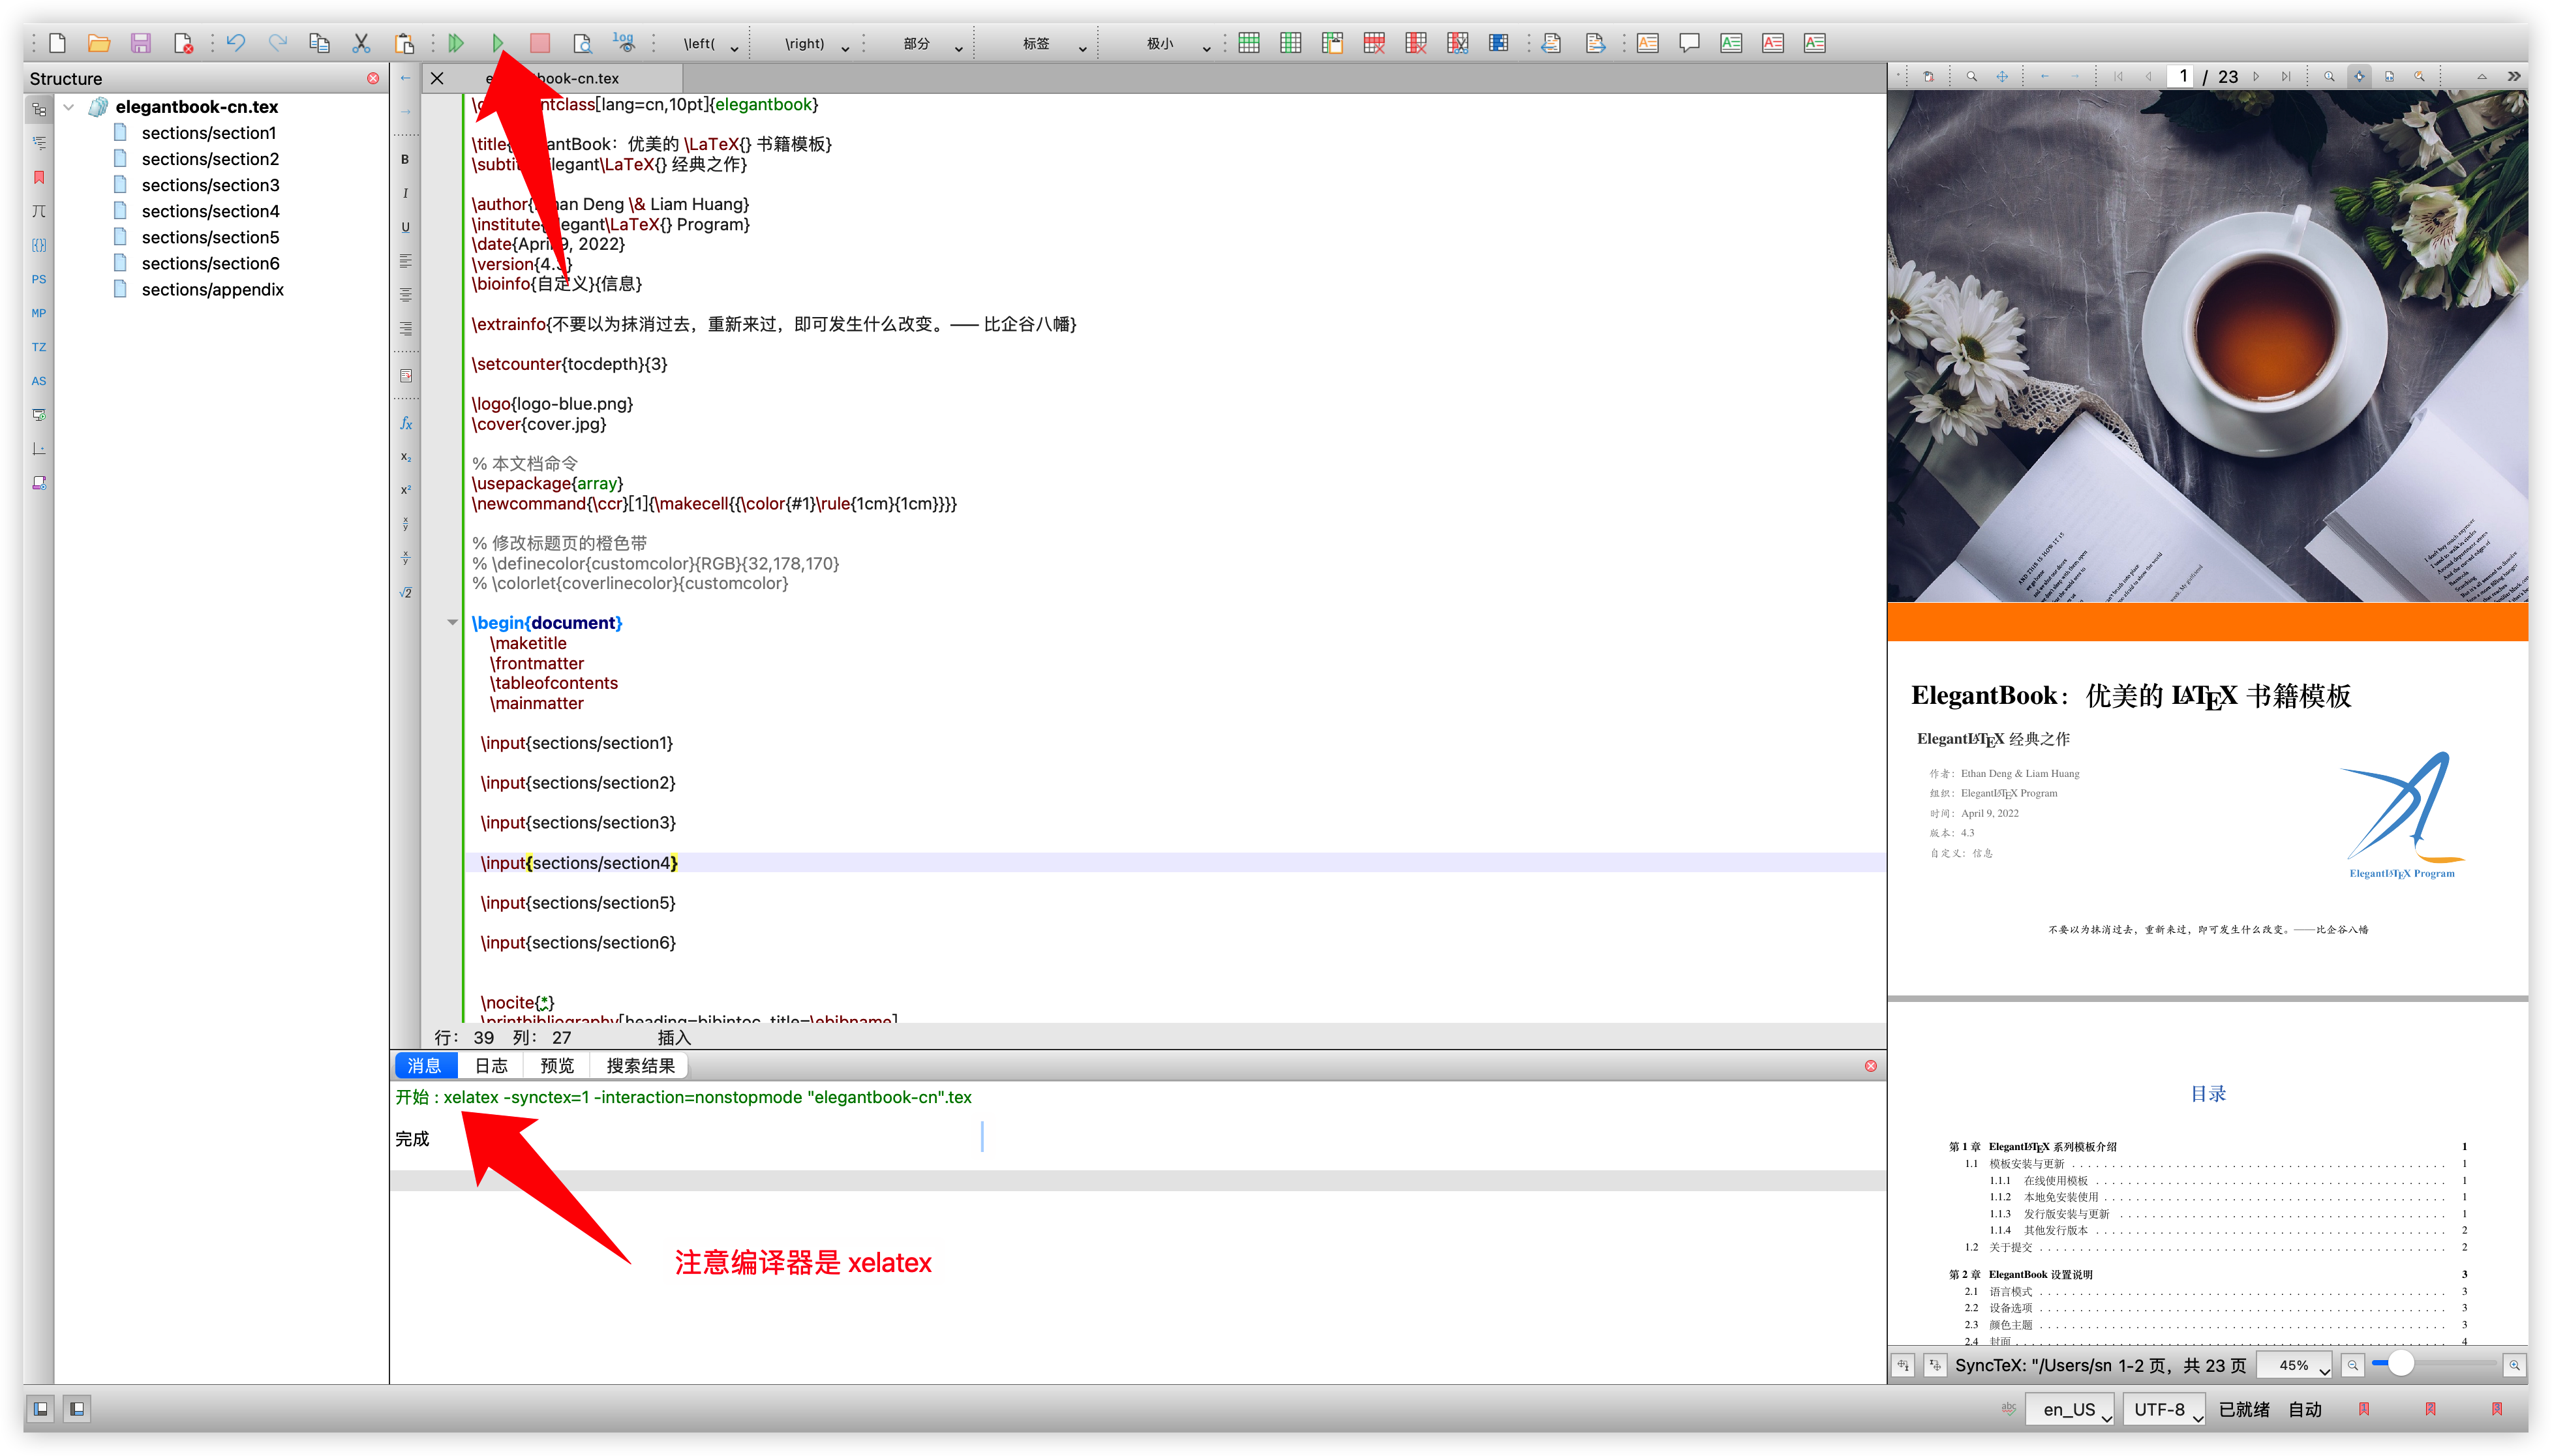Click the Build & View double-arrow icon
Image resolution: width=2552 pixels, height=1456 pixels.
pyautogui.click(x=456, y=43)
